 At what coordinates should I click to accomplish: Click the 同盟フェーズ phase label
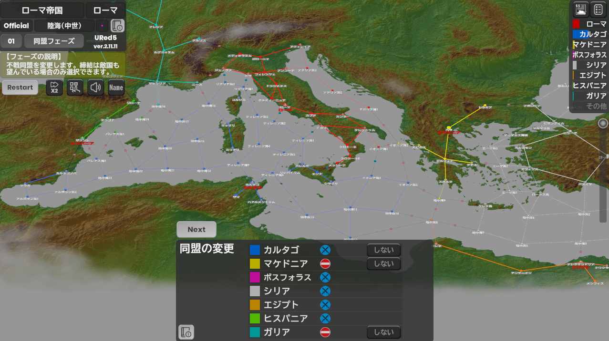pos(54,41)
